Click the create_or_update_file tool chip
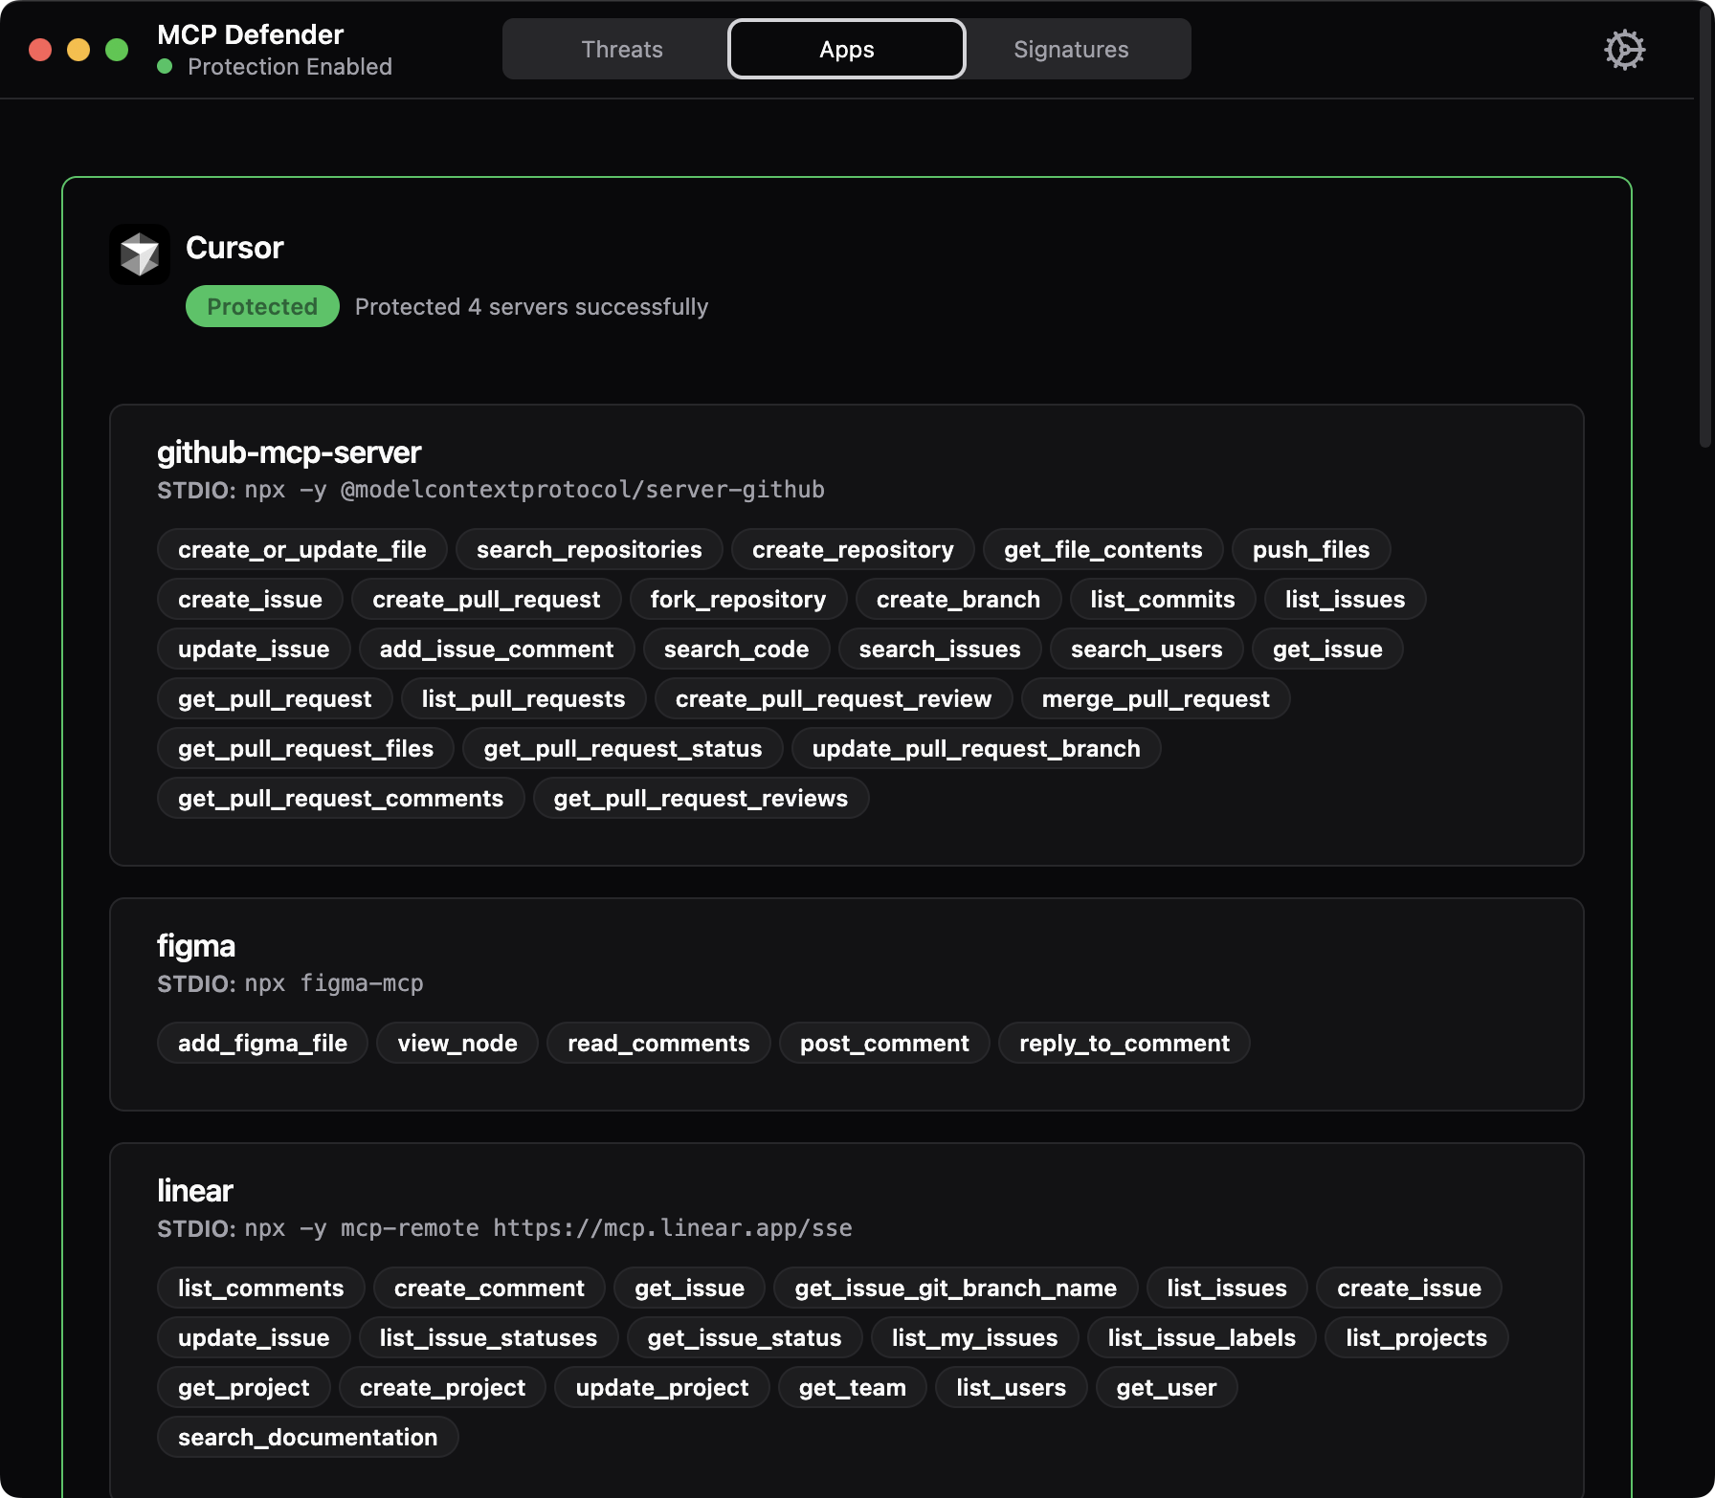 pyautogui.click(x=301, y=550)
